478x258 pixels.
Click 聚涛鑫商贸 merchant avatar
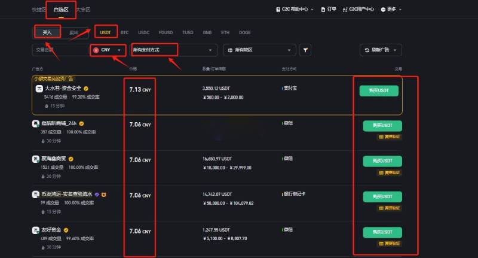click(36, 159)
